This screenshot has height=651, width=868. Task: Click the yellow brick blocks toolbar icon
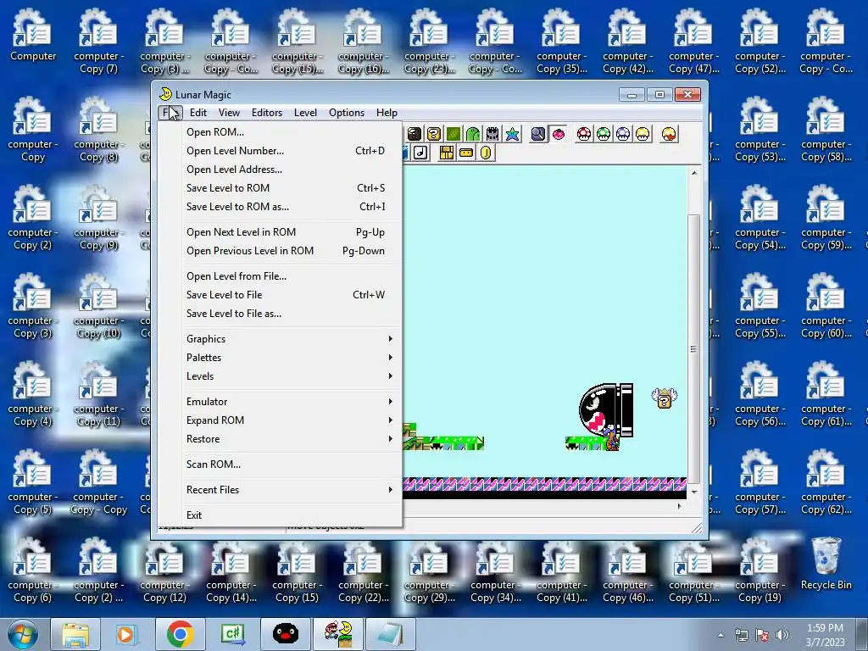[446, 153]
